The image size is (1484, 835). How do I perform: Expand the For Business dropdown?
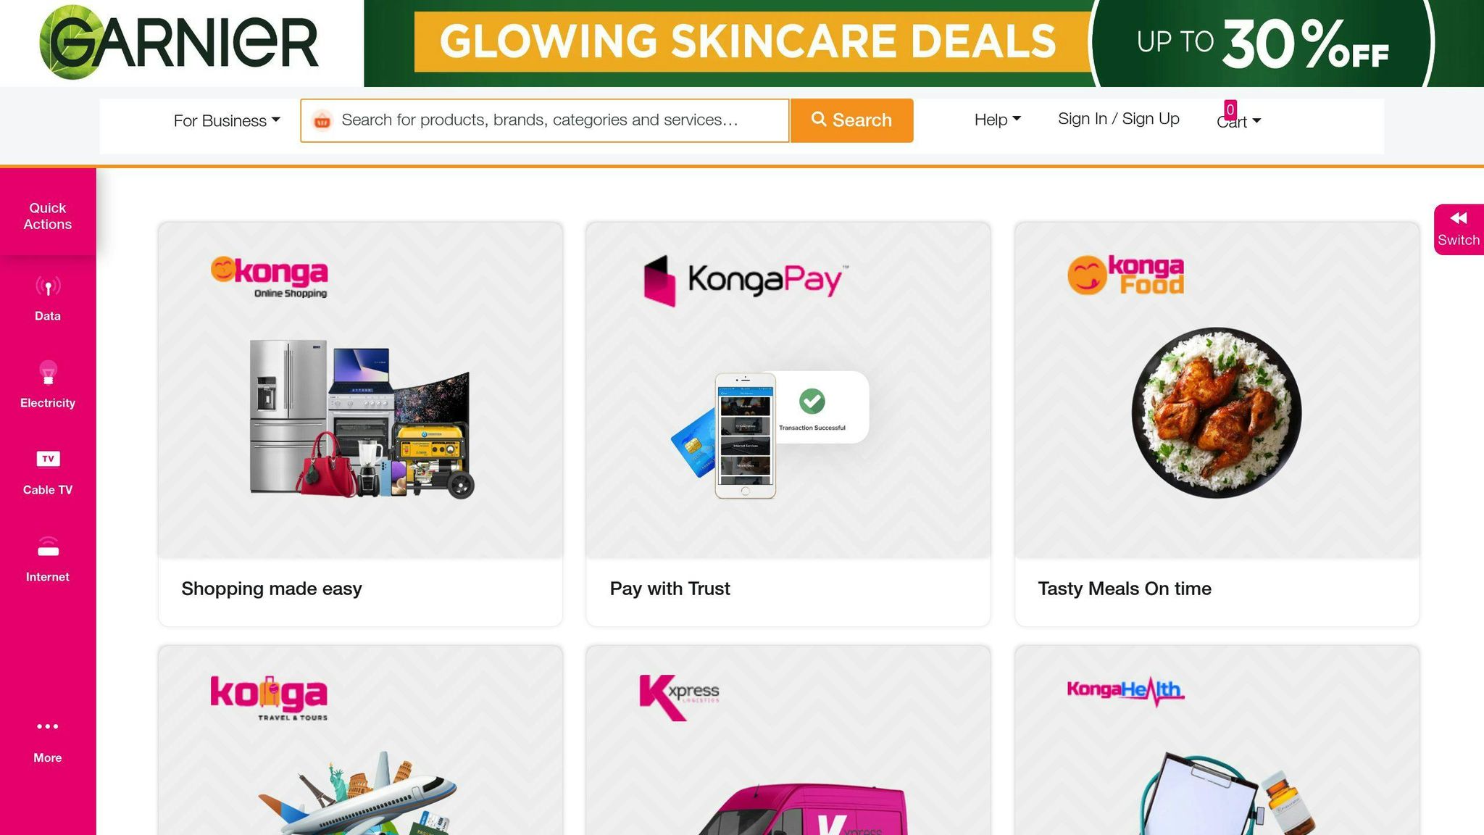[x=227, y=120]
